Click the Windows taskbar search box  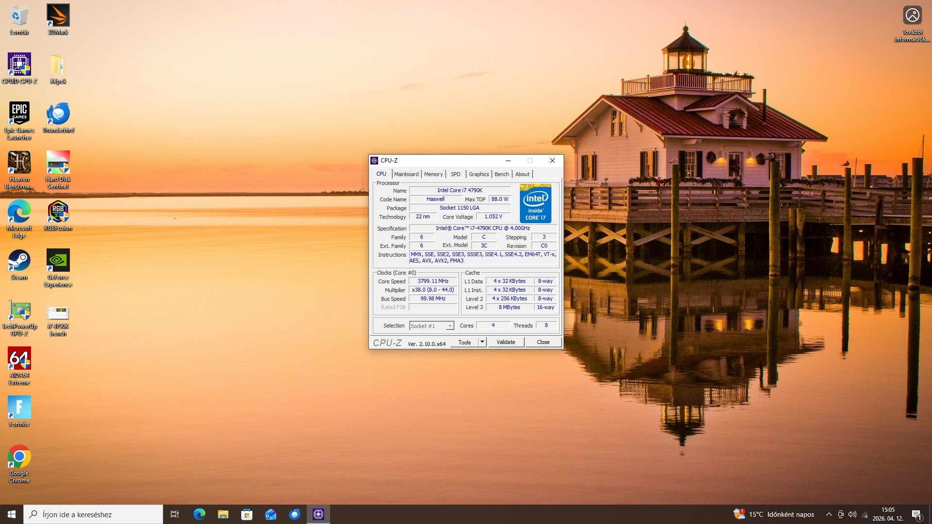point(93,514)
